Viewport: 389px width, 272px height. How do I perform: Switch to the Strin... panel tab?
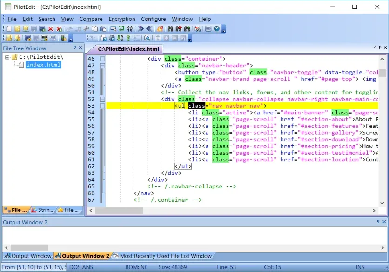pyautogui.click(x=43, y=210)
